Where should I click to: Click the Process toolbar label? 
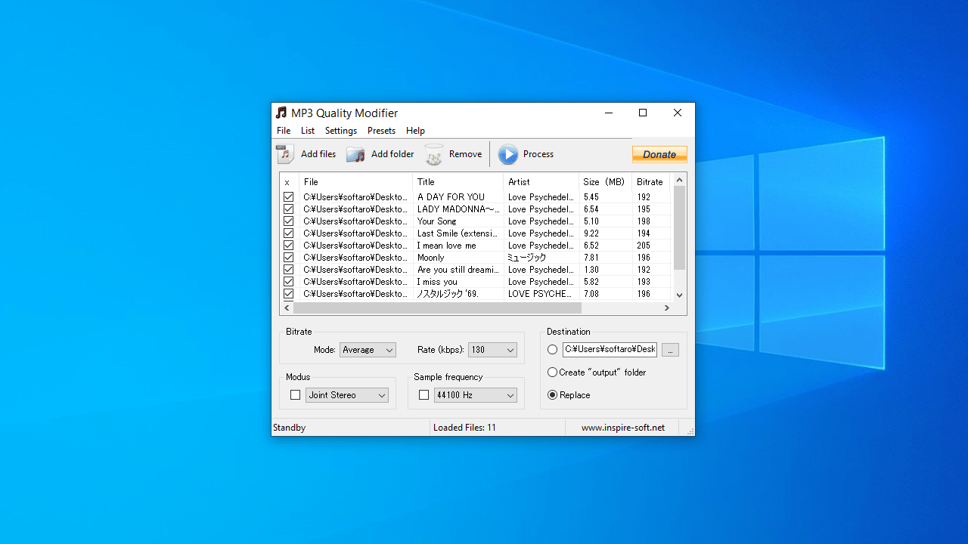538,154
